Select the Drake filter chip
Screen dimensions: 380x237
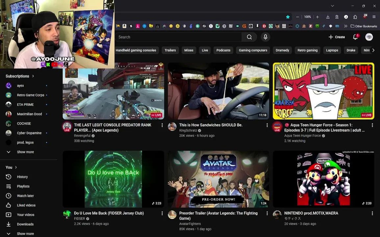click(351, 50)
